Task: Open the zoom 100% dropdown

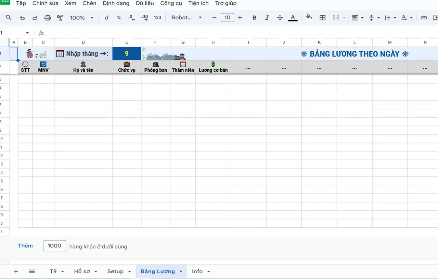Action: click(x=82, y=18)
